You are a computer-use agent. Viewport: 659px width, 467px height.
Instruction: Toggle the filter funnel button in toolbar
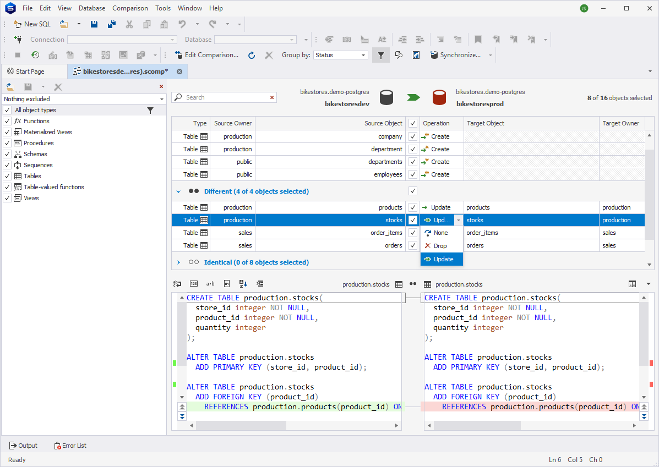click(x=380, y=55)
